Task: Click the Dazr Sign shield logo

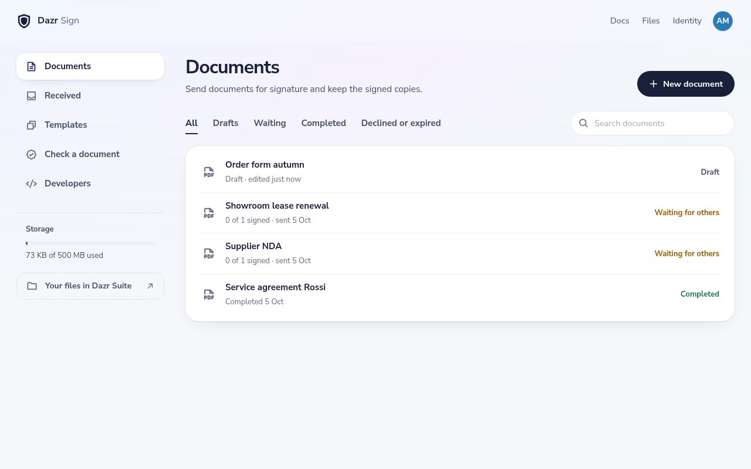Action: [x=24, y=21]
